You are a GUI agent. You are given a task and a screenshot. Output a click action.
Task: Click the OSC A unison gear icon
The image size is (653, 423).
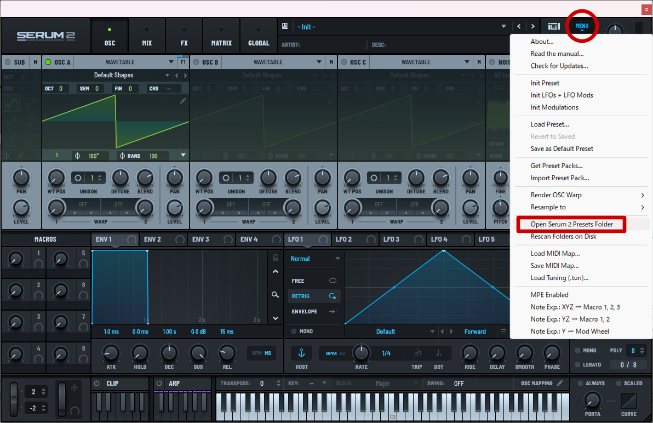[78, 178]
